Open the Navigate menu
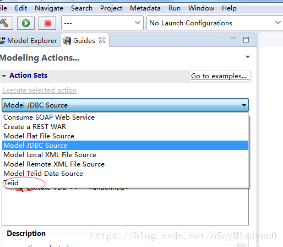The height and width of the screenshot is (247, 283). [x=49, y=8]
